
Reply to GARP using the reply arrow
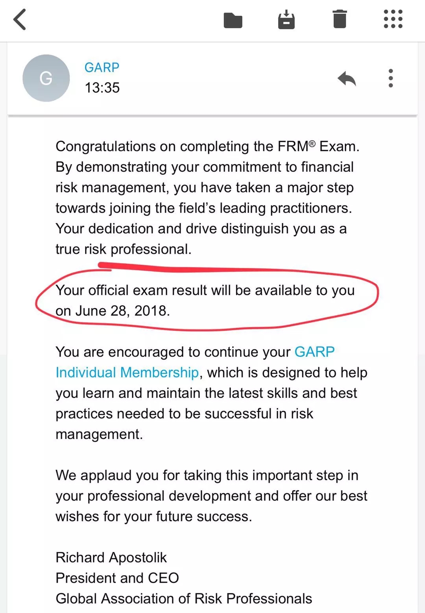pos(347,78)
